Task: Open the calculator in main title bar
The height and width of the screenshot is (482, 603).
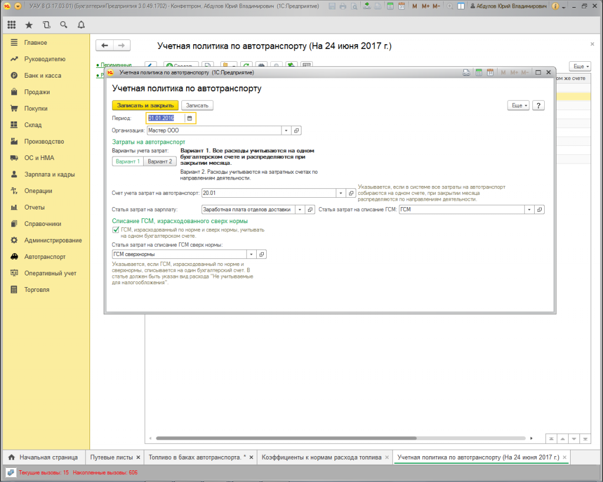Action: coord(390,6)
